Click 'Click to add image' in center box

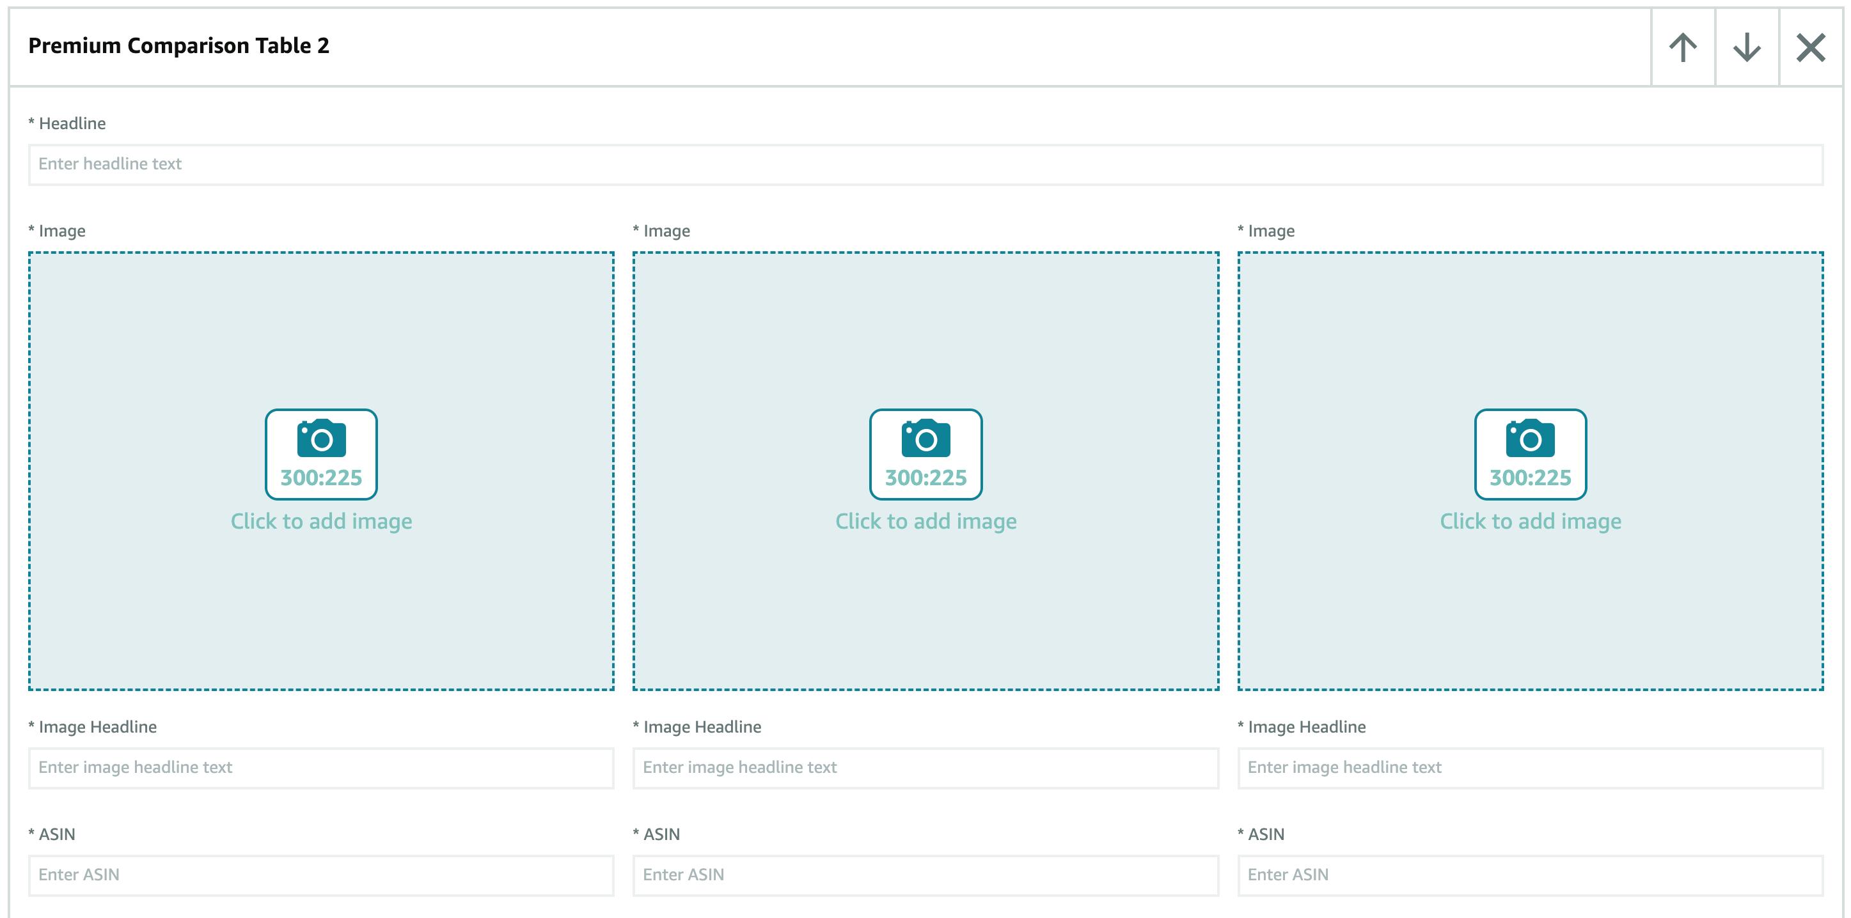coord(925,522)
